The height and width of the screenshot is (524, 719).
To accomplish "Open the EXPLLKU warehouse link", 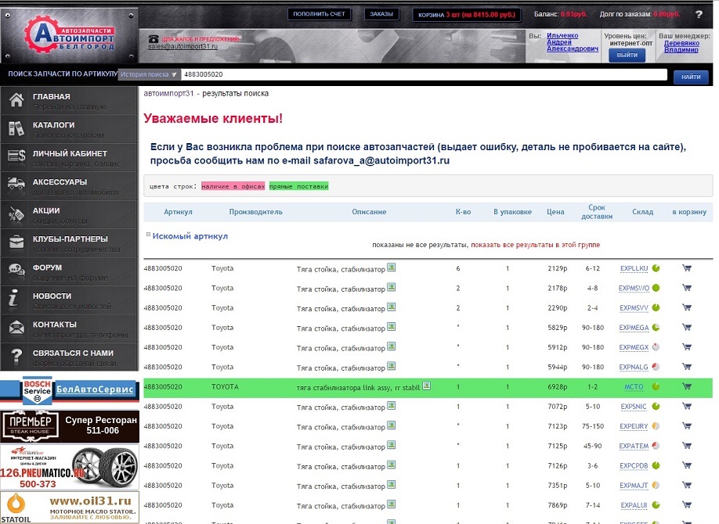I will 634,268.
